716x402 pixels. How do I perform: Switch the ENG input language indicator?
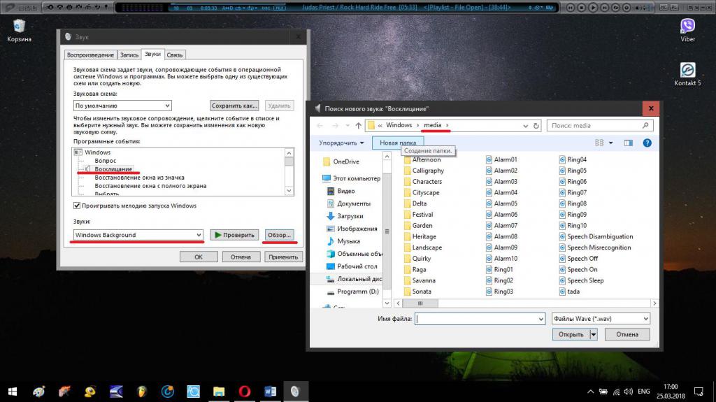644,392
